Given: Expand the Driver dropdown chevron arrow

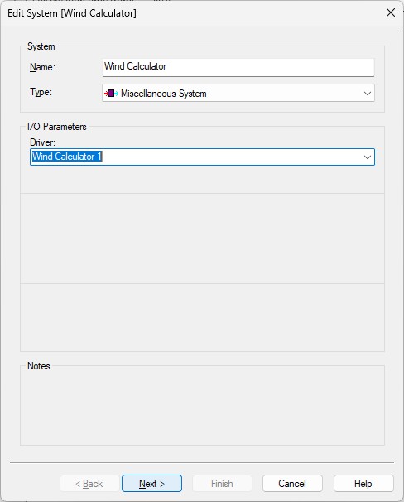Looking at the screenshot, I should [368, 157].
